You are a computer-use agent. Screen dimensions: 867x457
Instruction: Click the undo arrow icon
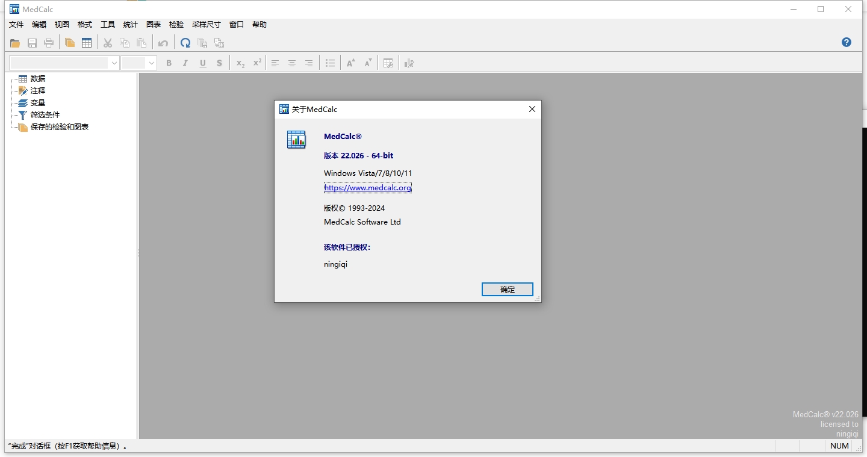coord(163,43)
